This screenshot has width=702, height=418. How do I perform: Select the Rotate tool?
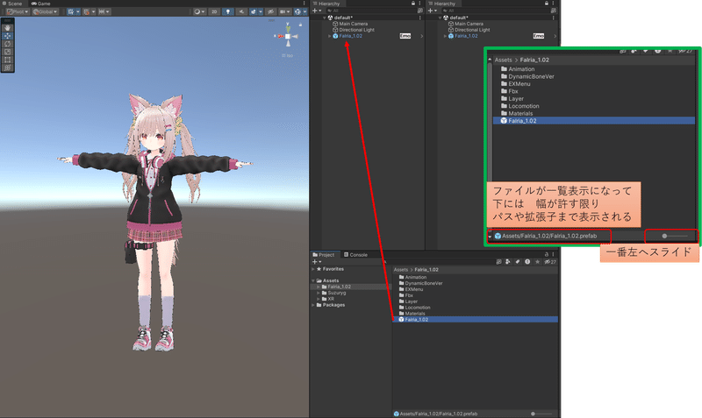(8, 44)
